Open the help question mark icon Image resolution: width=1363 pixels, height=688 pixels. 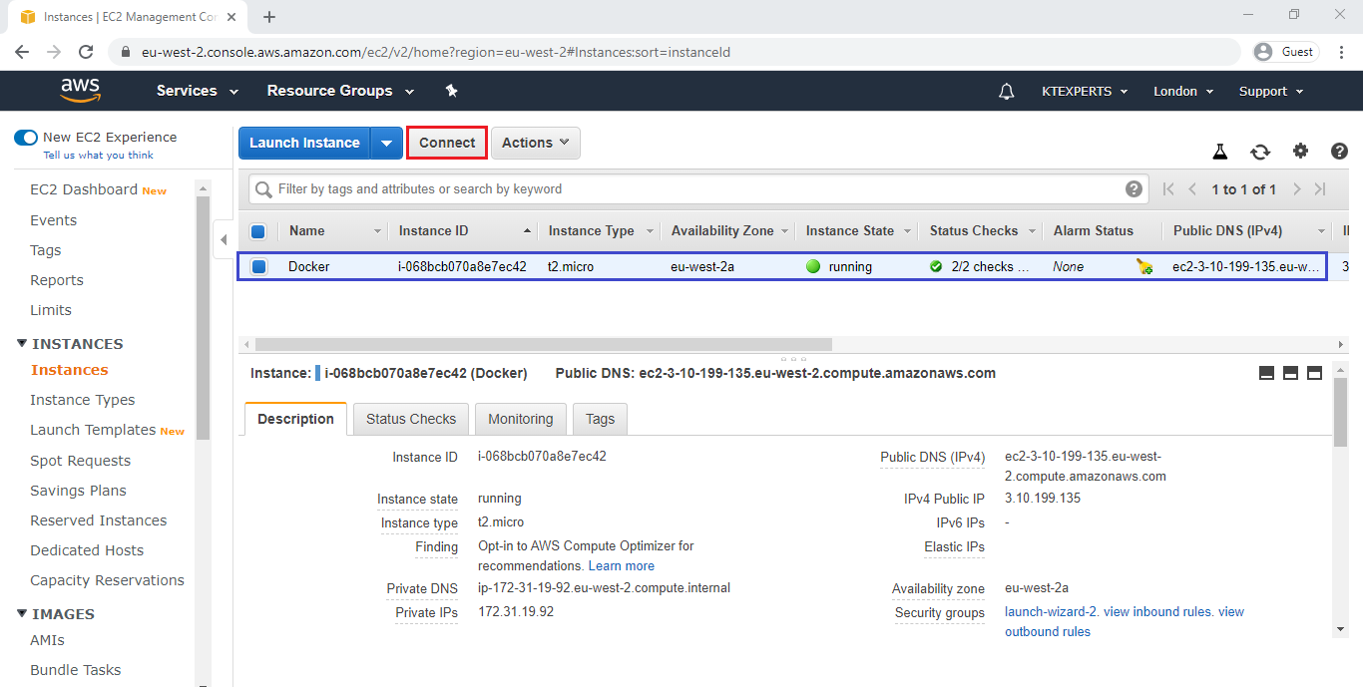[x=1340, y=152]
